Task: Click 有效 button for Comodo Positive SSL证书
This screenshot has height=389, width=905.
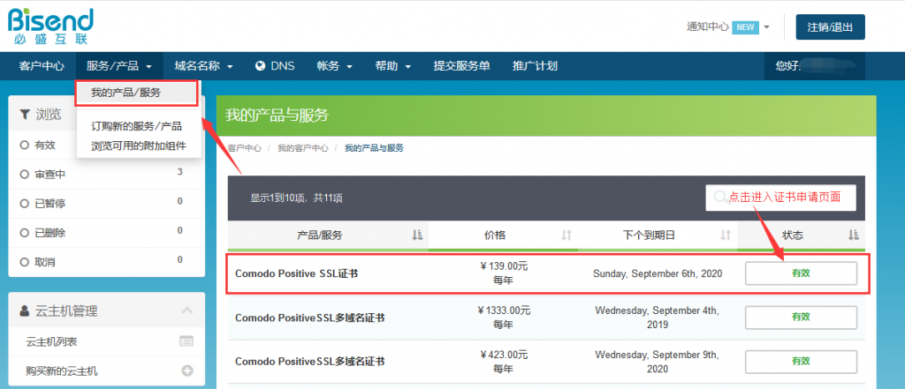Action: pyautogui.click(x=801, y=273)
